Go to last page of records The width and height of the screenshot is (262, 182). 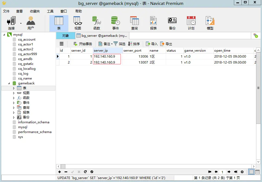click(236, 172)
